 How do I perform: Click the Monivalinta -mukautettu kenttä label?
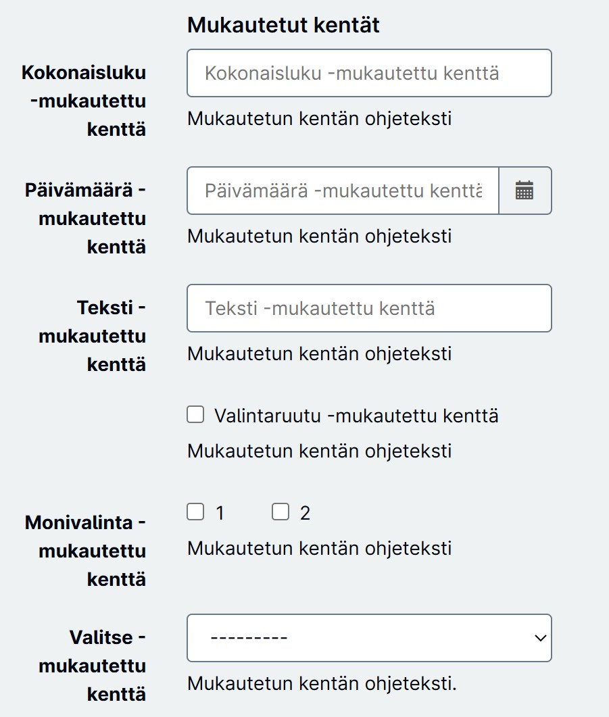point(85,551)
